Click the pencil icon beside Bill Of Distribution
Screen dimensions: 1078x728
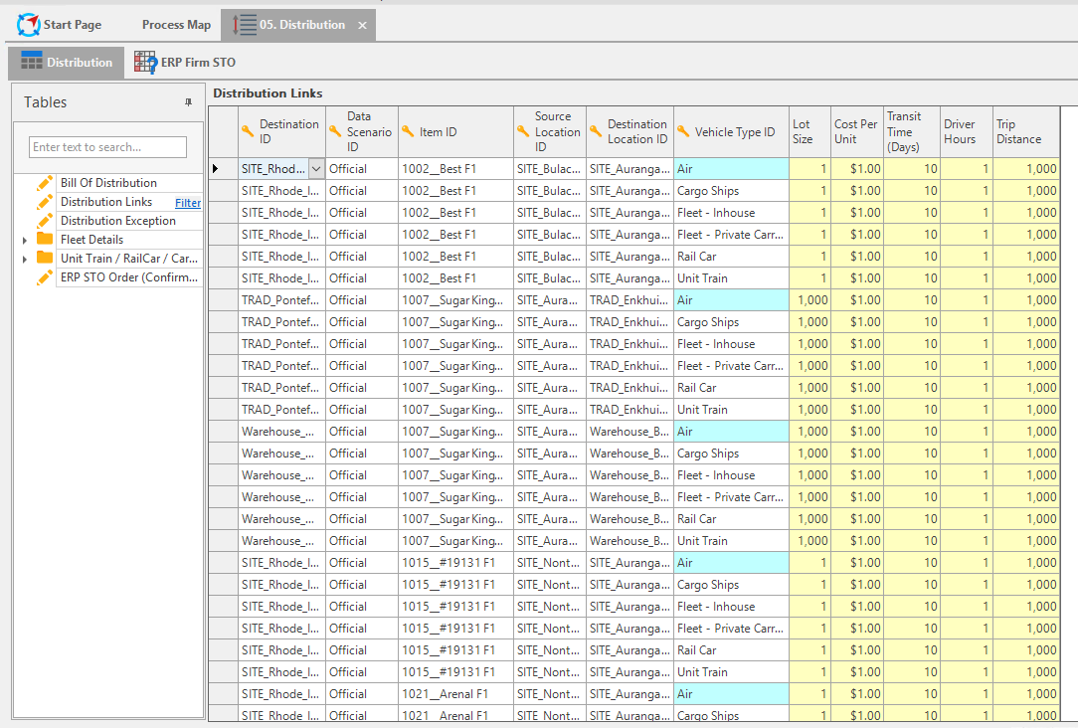45,183
